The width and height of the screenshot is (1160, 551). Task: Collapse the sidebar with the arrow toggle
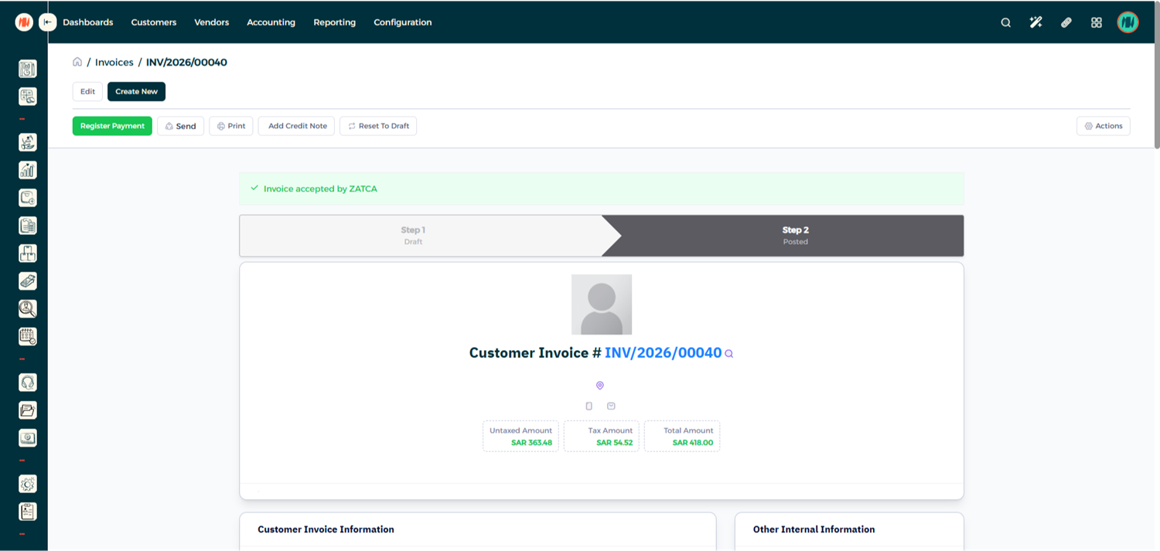coord(48,22)
